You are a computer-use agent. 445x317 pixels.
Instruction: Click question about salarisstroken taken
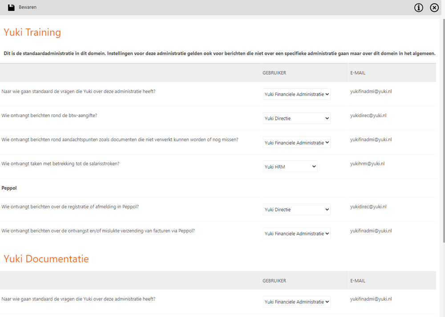click(61, 164)
